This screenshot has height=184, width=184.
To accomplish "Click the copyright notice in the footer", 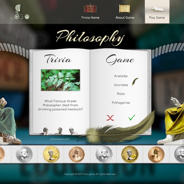I will click(x=90, y=174).
